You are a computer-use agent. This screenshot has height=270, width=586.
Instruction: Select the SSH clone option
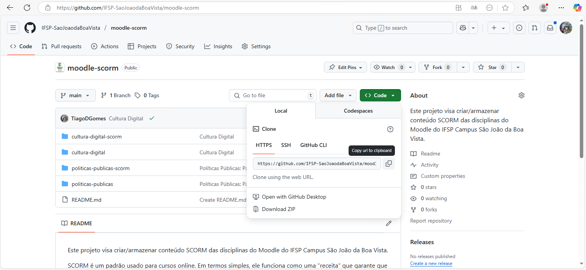point(286,145)
